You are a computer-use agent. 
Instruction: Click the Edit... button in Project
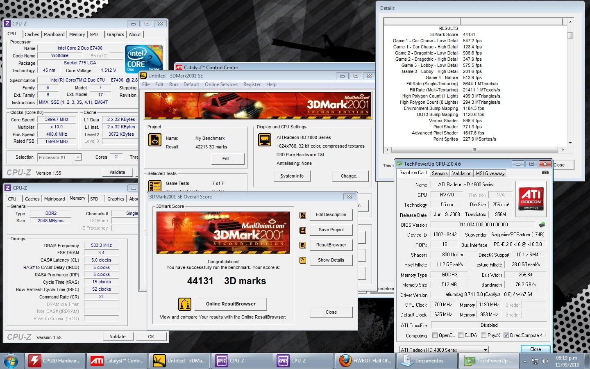(x=227, y=159)
